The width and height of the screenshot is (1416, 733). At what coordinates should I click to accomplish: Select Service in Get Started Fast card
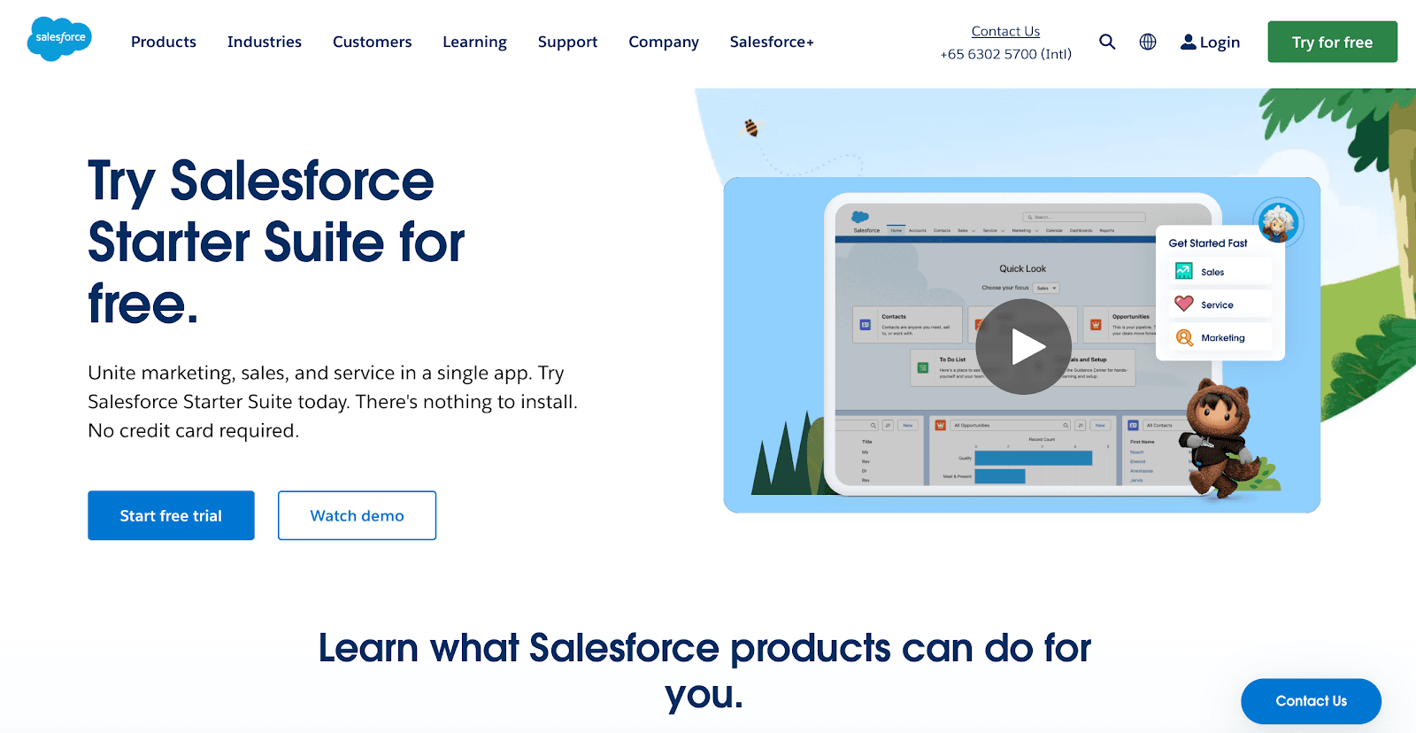1220,305
